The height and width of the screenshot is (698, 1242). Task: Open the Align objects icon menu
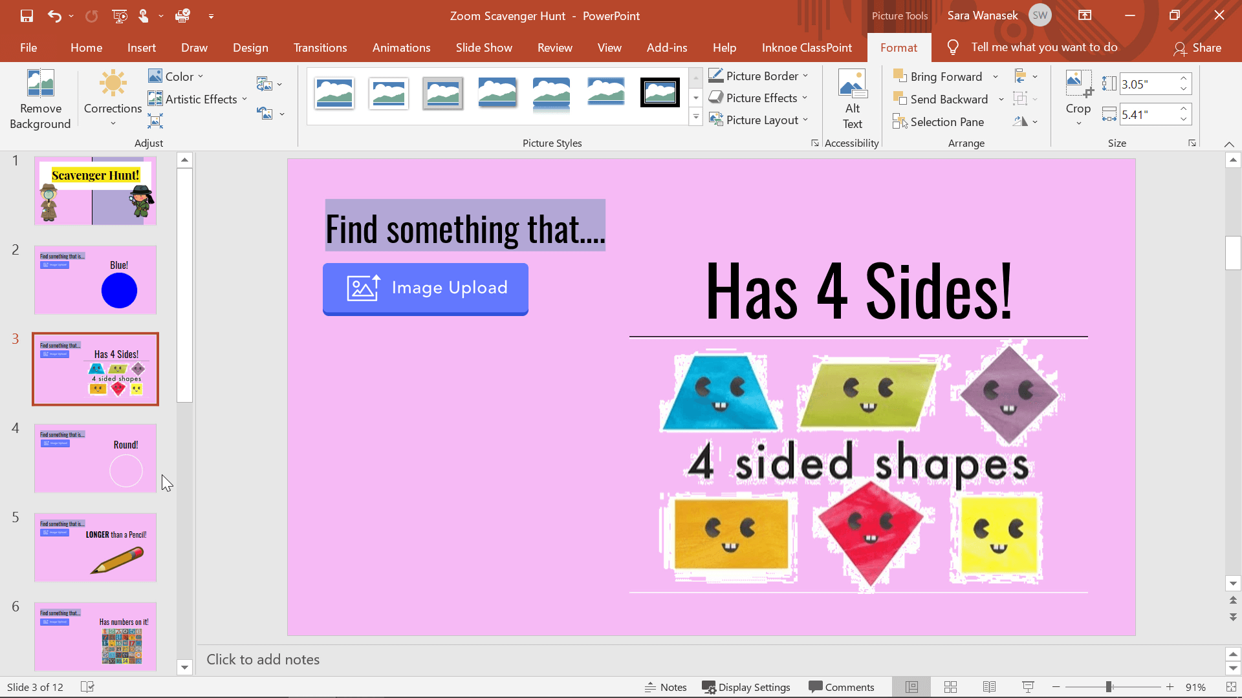click(1025, 76)
